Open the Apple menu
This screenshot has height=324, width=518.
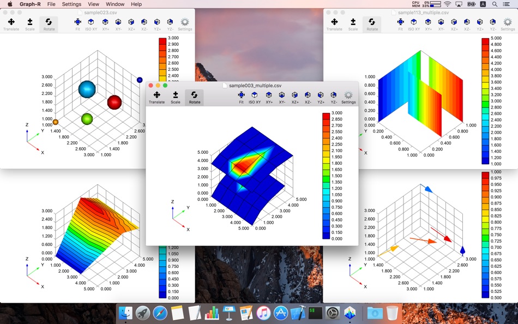click(10, 4)
